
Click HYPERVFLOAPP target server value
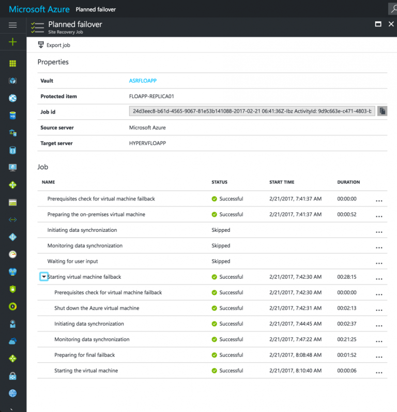(x=147, y=143)
